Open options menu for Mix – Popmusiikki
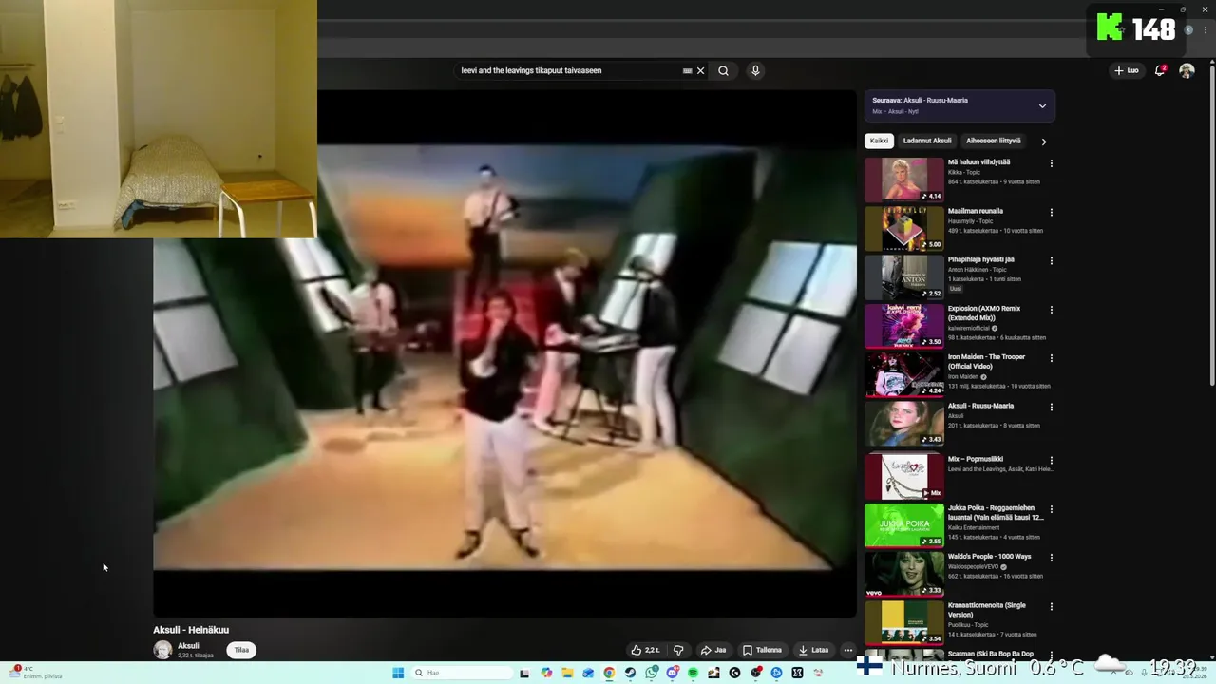The width and height of the screenshot is (1216, 684). click(x=1051, y=460)
